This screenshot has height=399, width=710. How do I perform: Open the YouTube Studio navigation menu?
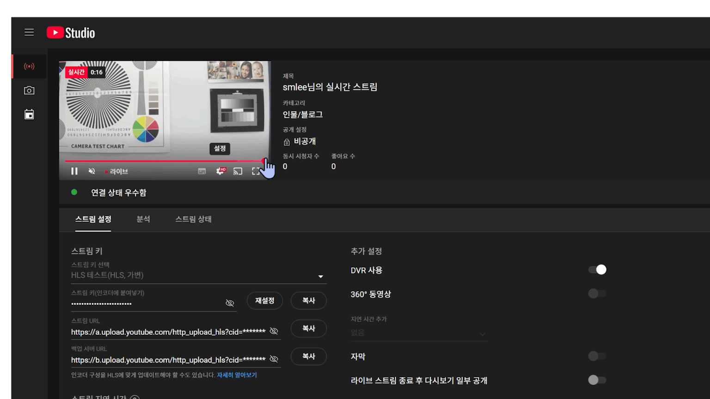click(x=29, y=32)
